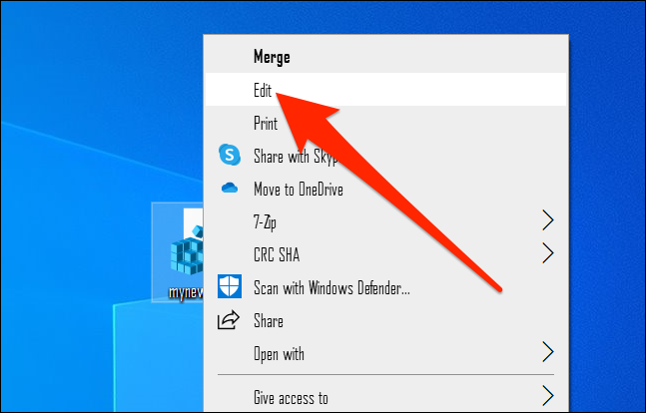
Task: Click the Give access to entry
Action: tap(386, 397)
